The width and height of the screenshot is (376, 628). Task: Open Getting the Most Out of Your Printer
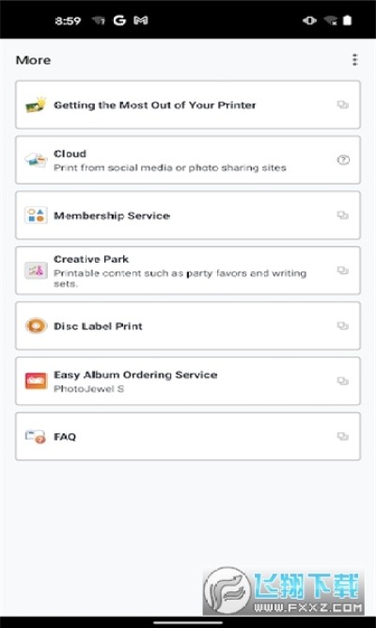click(x=188, y=105)
